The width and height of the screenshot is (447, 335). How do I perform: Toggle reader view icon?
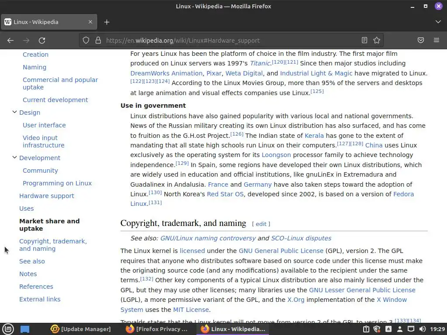coord(364,40)
